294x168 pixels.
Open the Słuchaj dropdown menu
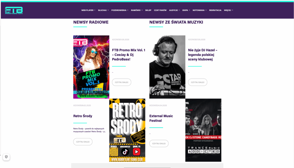click(103, 10)
